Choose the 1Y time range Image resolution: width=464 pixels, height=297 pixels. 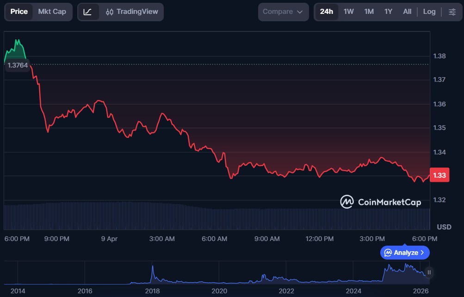tap(388, 12)
